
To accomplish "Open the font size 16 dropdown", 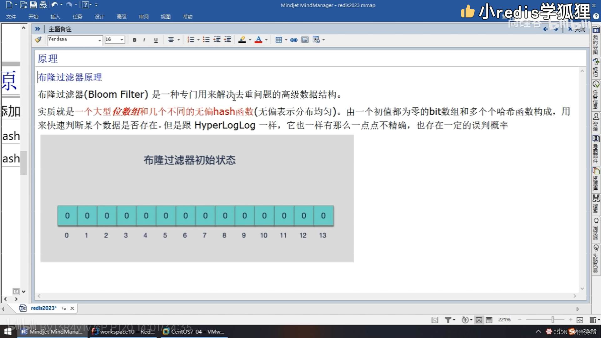I will 122,40.
